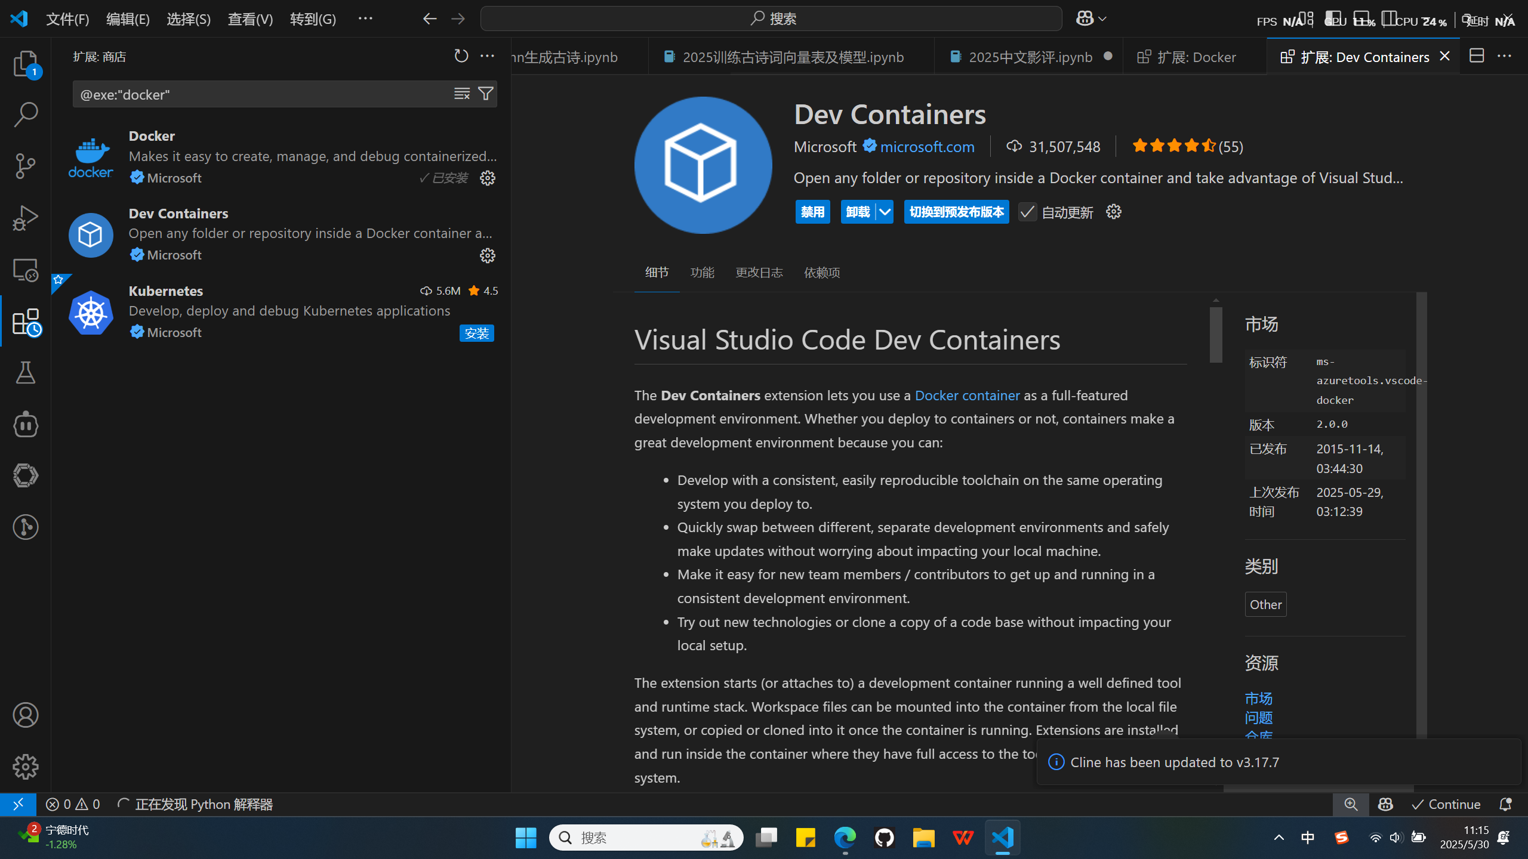Toggle notifications bell in status bar
Image resolution: width=1528 pixels, height=859 pixels.
point(1505,804)
